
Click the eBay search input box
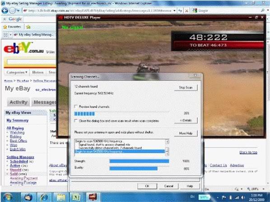(31, 62)
